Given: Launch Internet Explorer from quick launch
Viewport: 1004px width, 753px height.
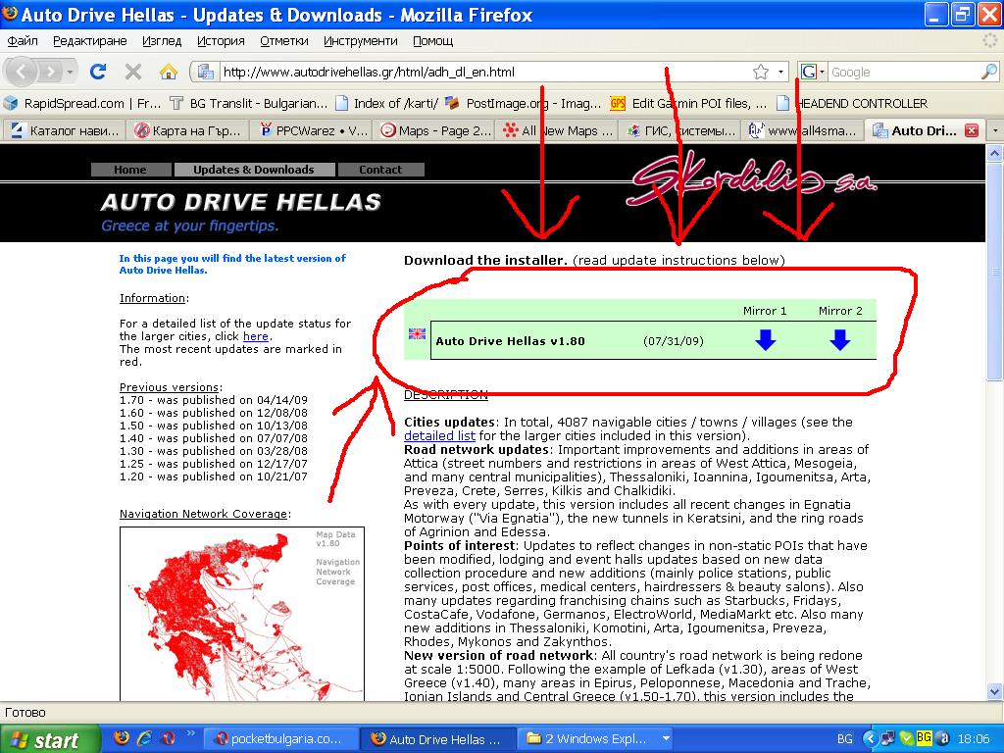Looking at the screenshot, I should pyautogui.click(x=145, y=737).
